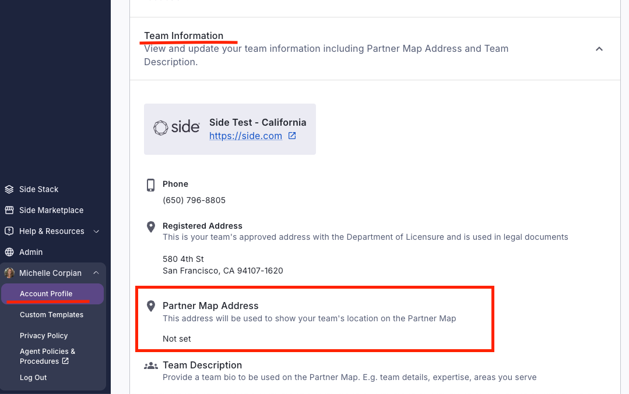Click the Registered Address heading

[203, 226]
